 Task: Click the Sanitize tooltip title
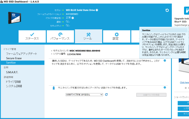pyautogui.click(x=146, y=30)
